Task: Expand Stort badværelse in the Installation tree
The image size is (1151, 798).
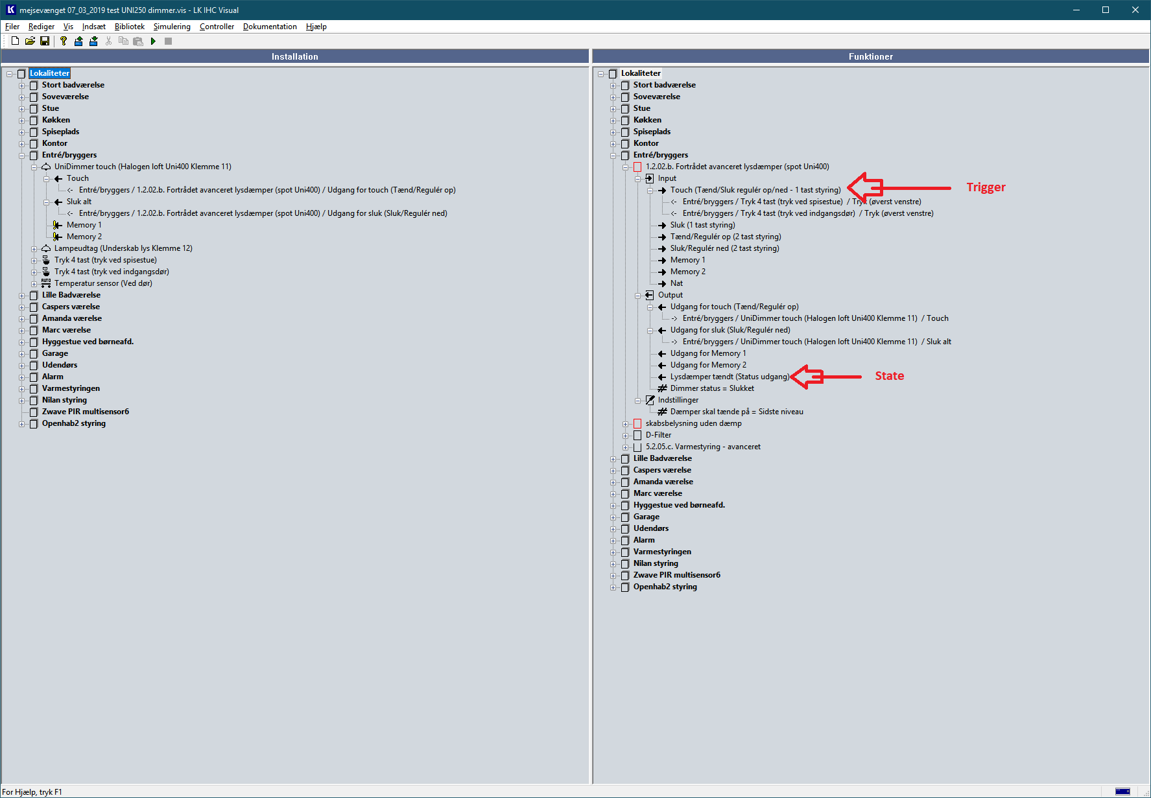Action: [x=21, y=86]
